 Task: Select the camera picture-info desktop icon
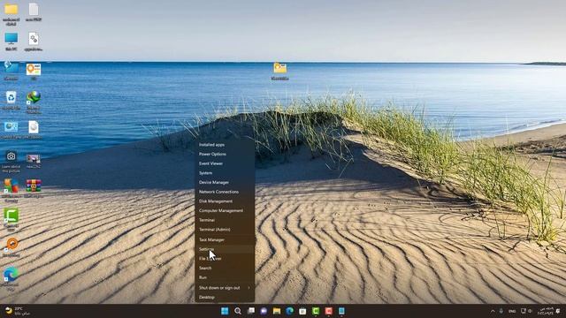tap(11, 162)
